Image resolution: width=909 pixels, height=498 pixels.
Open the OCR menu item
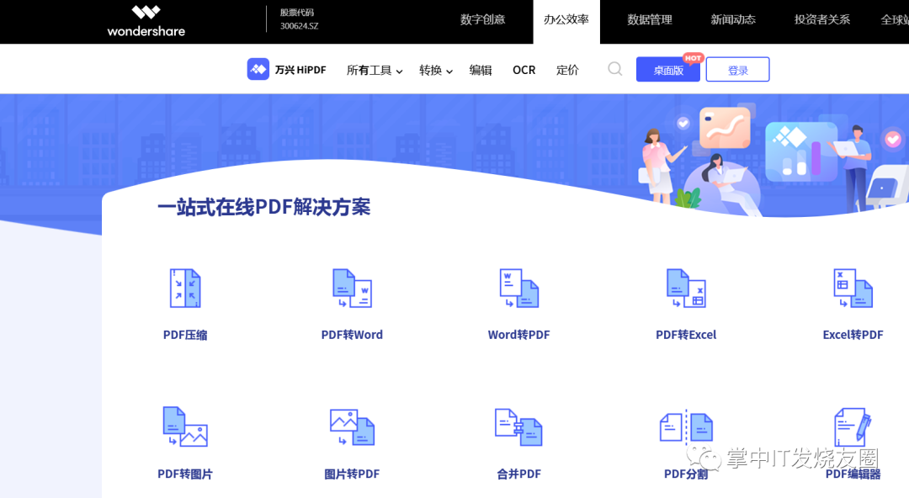[524, 70]
